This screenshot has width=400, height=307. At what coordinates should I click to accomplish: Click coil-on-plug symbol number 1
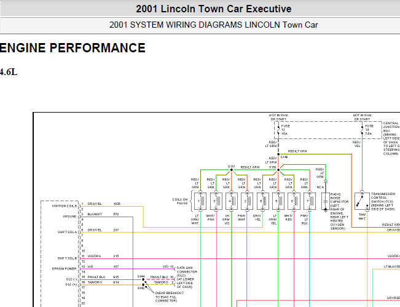coord(200,201)
